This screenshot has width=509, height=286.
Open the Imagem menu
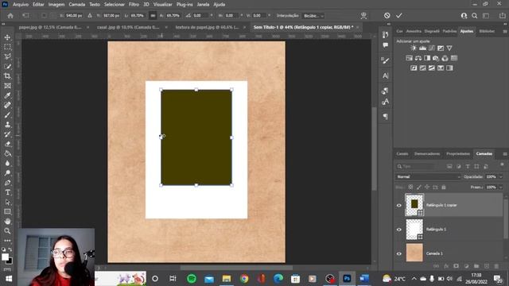tap(56, 5)
